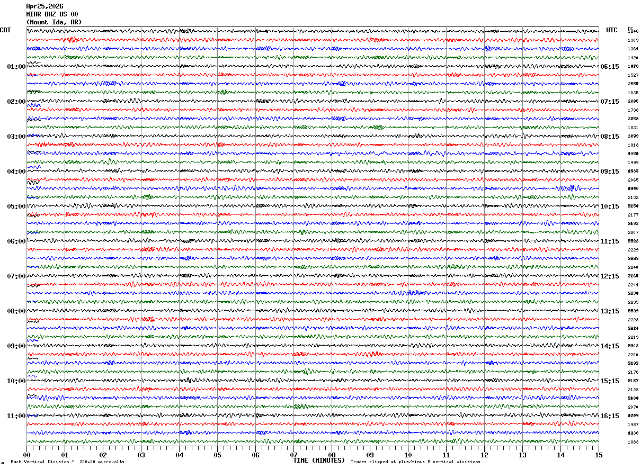Click the '08:15' UTC time label
641x469 pixels.
(x=609, y=137)
